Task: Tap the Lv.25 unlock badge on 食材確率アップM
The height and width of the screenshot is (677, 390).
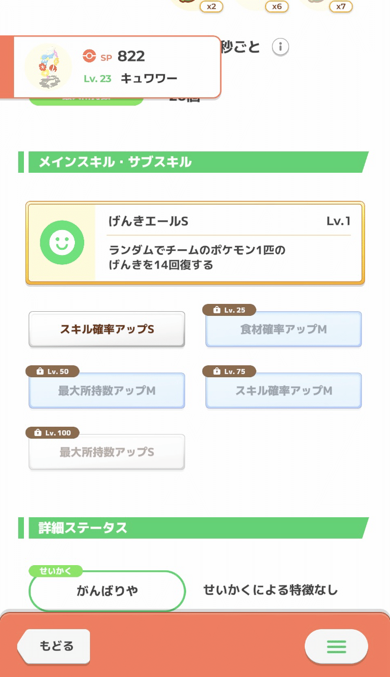Action: pyautogui.click(x=229, y=310)
